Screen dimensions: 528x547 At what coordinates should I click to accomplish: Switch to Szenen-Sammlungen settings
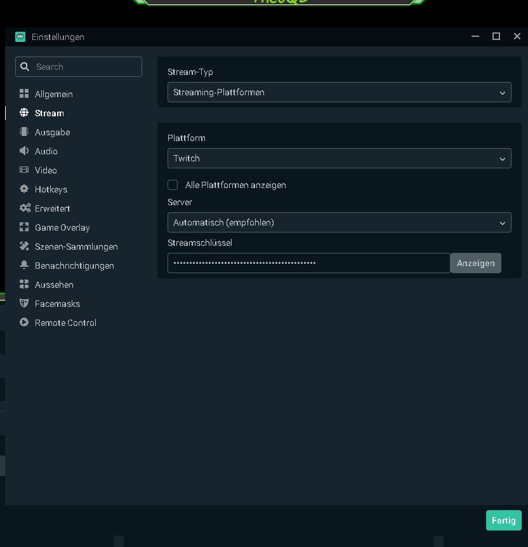76,246
